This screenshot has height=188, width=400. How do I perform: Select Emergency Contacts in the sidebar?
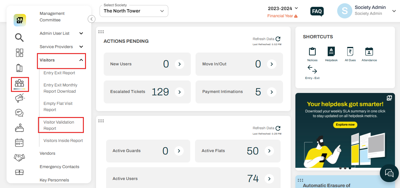59,167
